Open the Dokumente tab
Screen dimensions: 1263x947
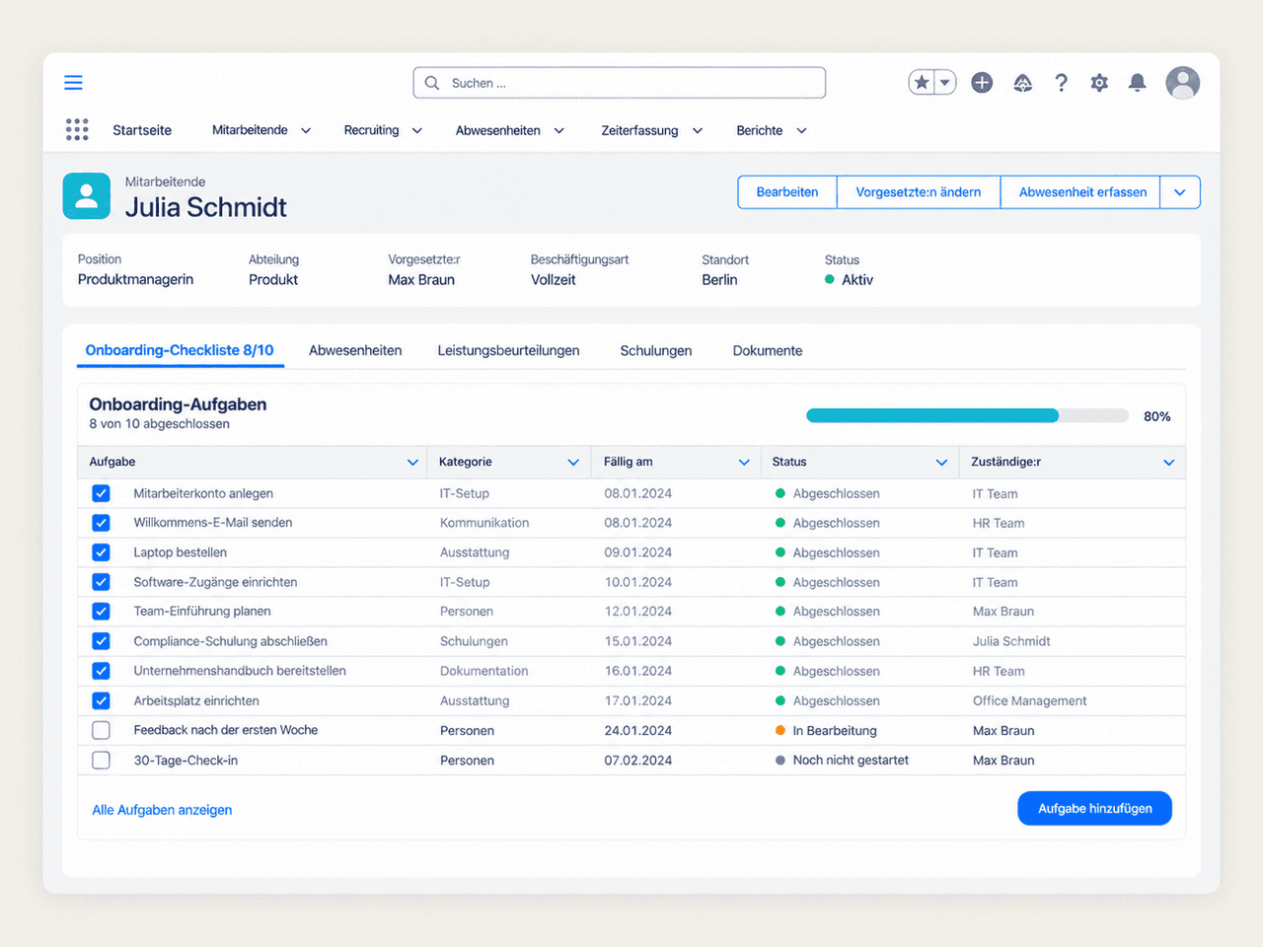click(768, 350)
